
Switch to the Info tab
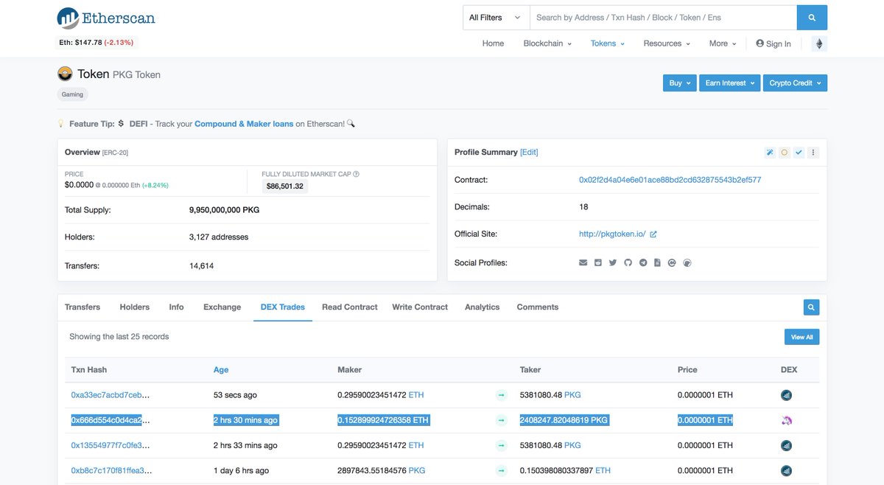click(x=176, y=307)
